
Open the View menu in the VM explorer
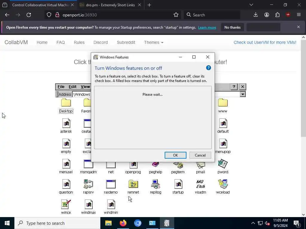tap(85, 87)
